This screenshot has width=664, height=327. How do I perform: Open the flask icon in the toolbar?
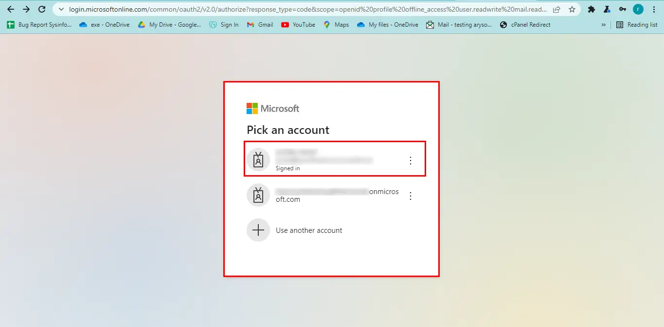(x=607, y=9)
